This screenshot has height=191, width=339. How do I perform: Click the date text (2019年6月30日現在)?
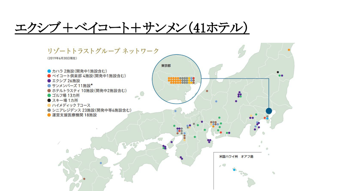coord(62,58)
